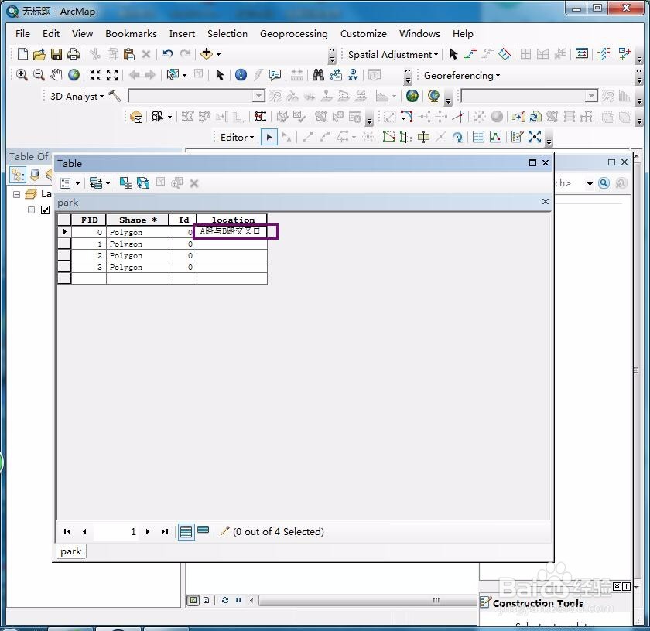Click the Fixed Zoom Out icon
The width and height of the screenshot is (650, 631).
(112, 75)
